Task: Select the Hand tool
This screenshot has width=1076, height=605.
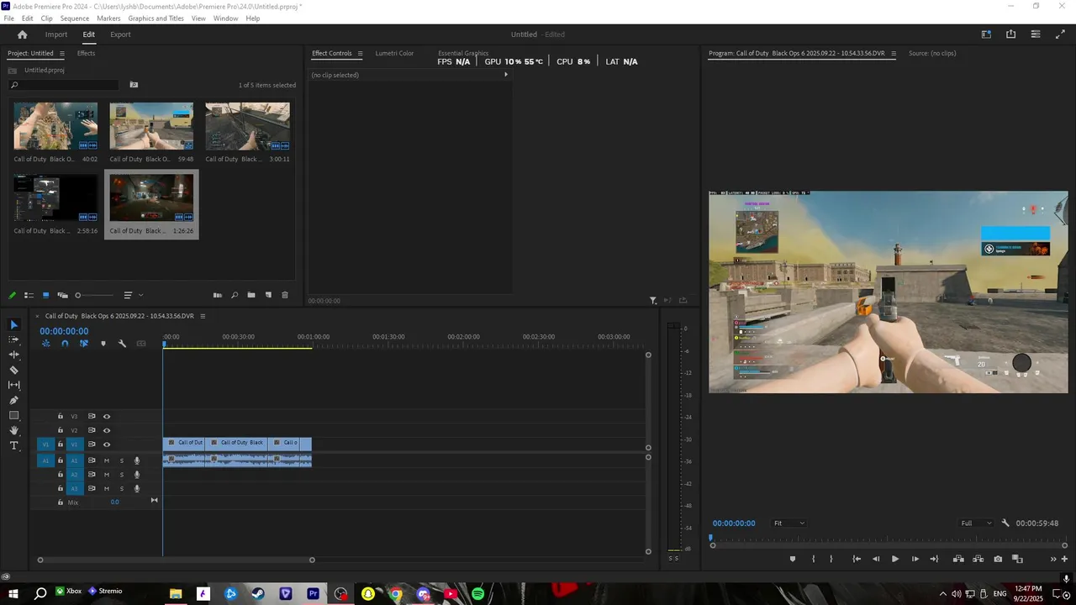Action: [x=13, y=430]
